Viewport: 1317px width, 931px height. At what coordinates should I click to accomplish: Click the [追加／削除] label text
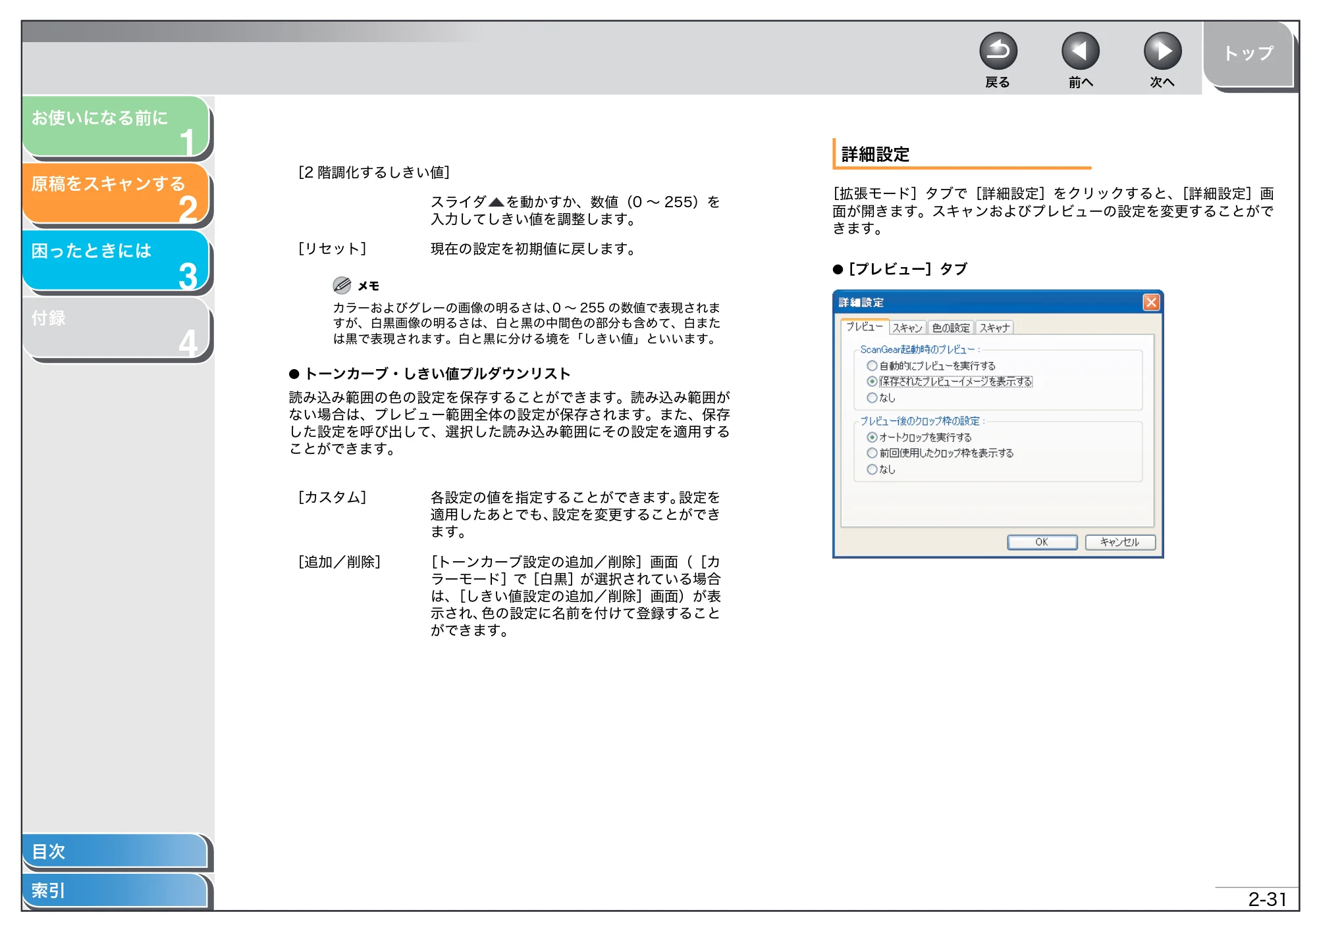click(339, 561)
